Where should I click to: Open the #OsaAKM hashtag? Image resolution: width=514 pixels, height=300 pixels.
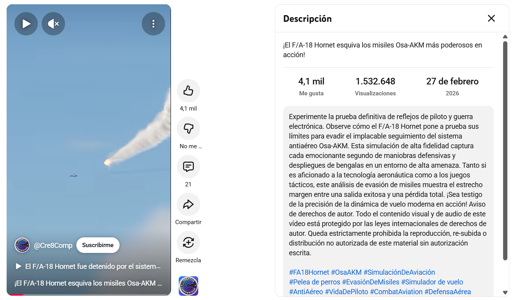(x=346, y=272)
